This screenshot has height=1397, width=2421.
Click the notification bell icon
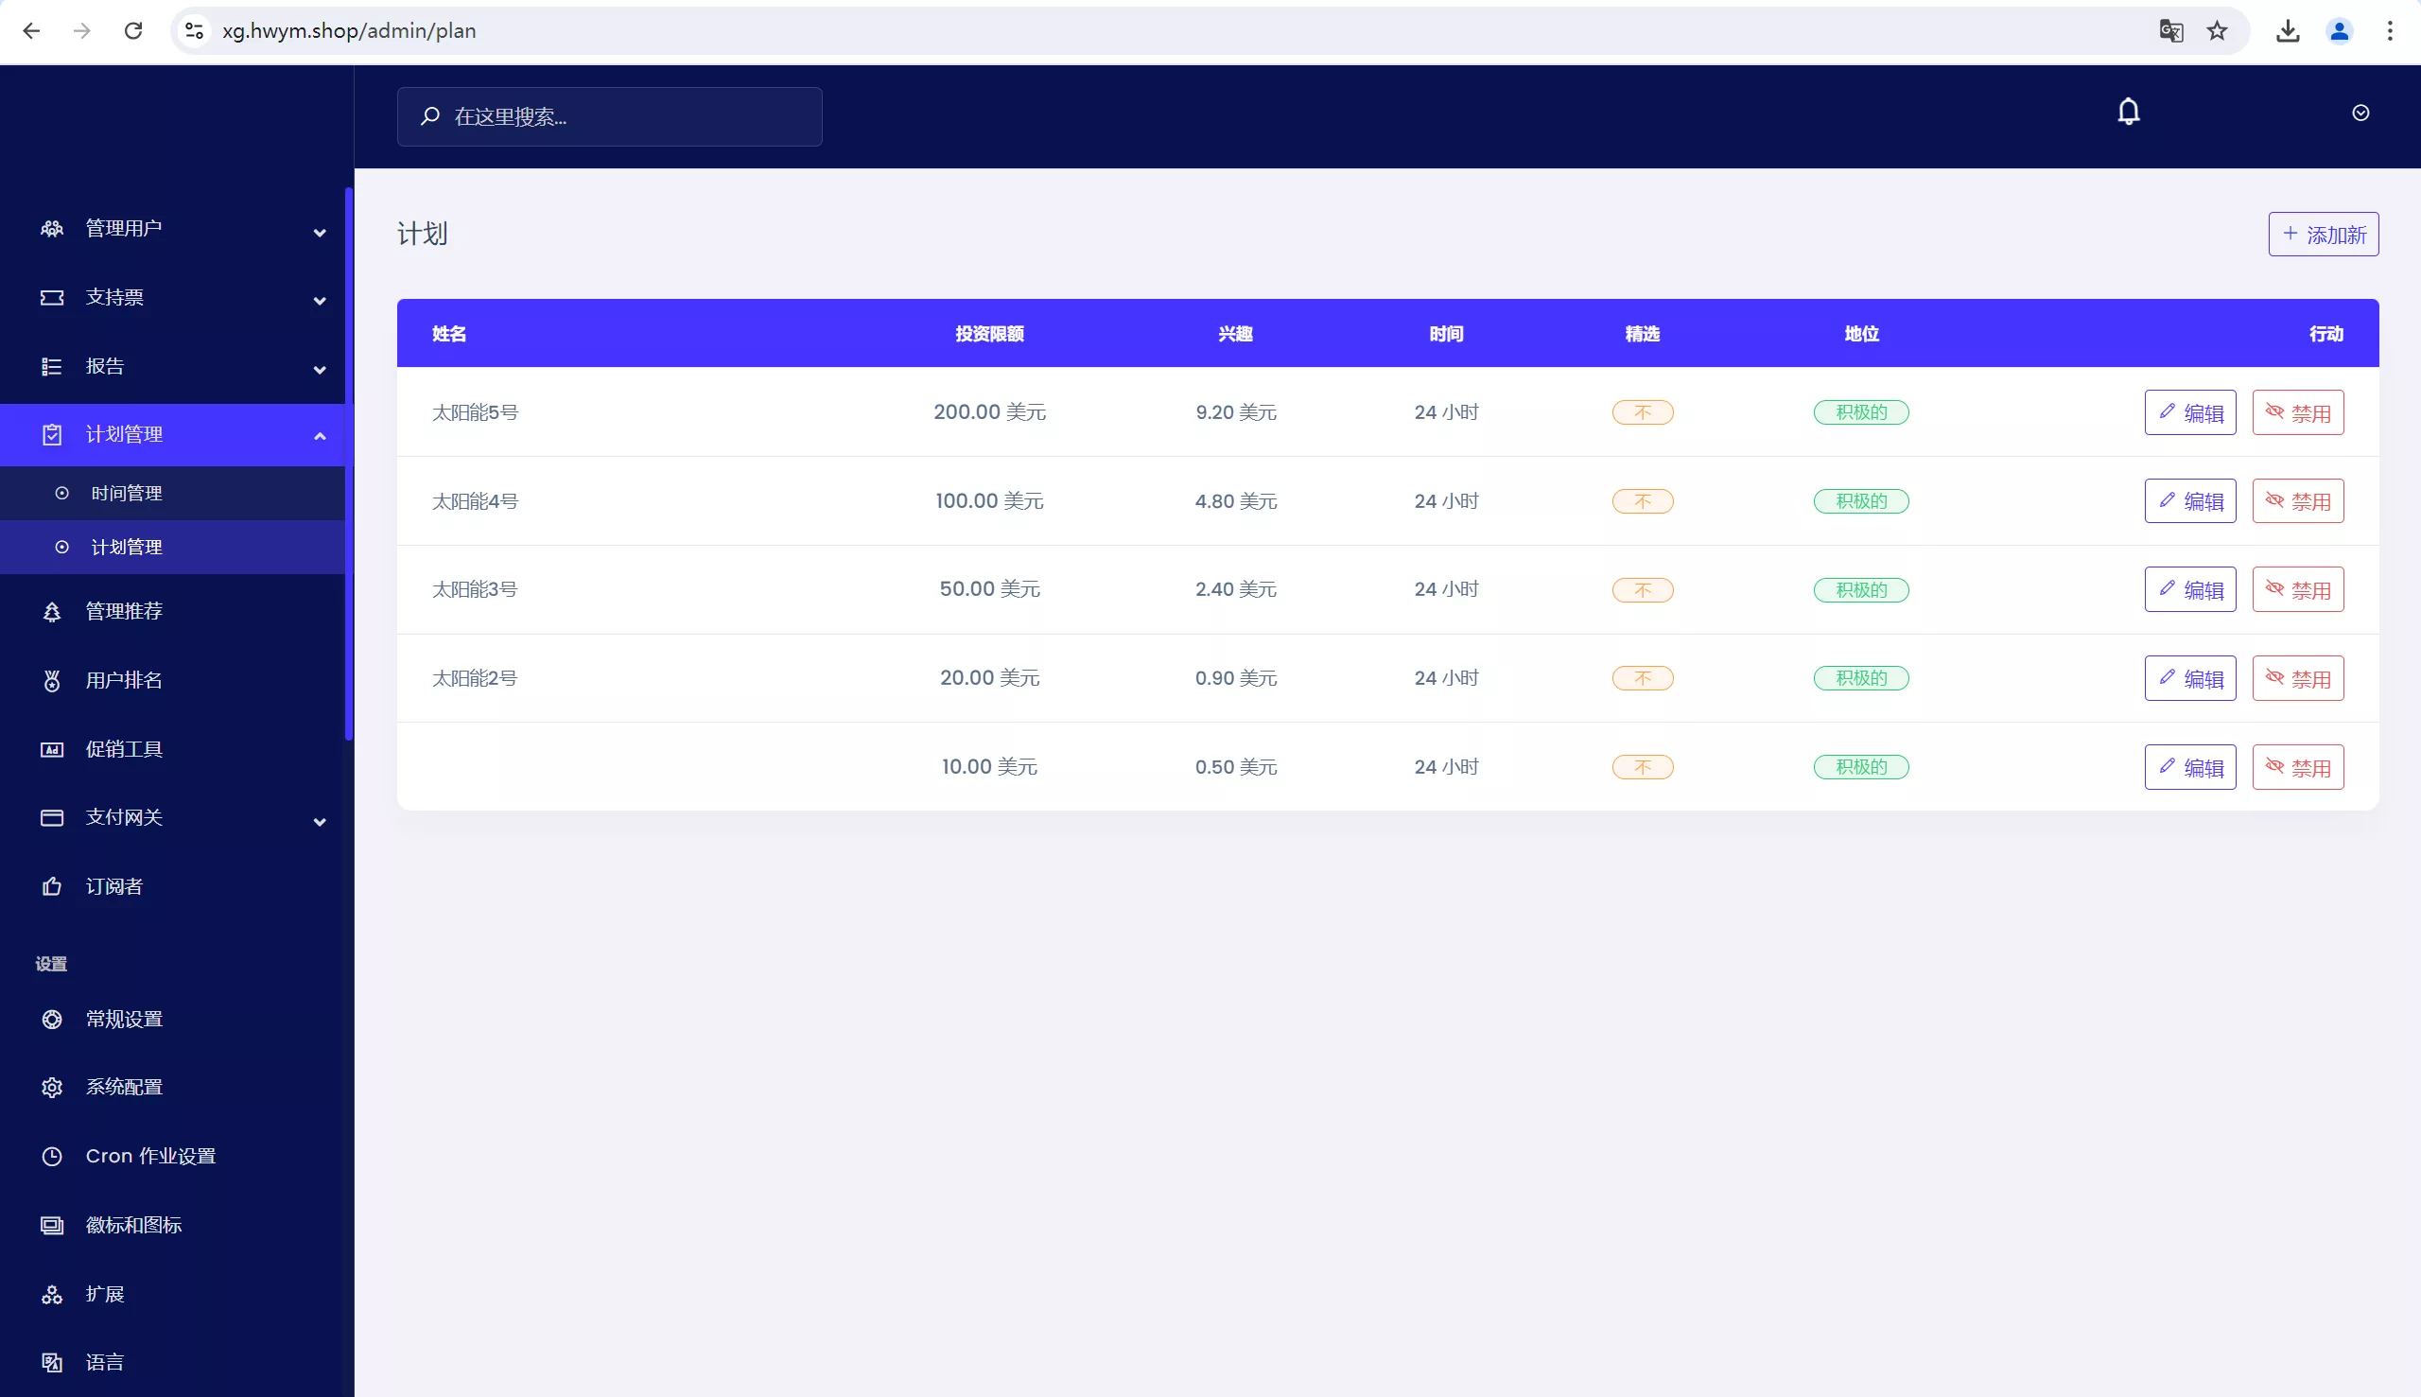tap(2129, 113)
